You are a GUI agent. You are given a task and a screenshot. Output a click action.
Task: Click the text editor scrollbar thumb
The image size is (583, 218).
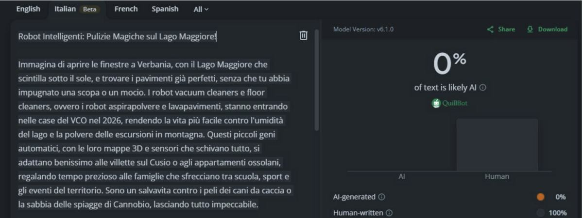coord(317,80)
